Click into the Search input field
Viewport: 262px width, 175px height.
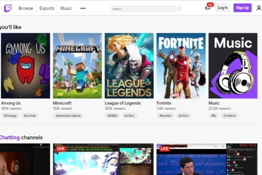point(143,8)
